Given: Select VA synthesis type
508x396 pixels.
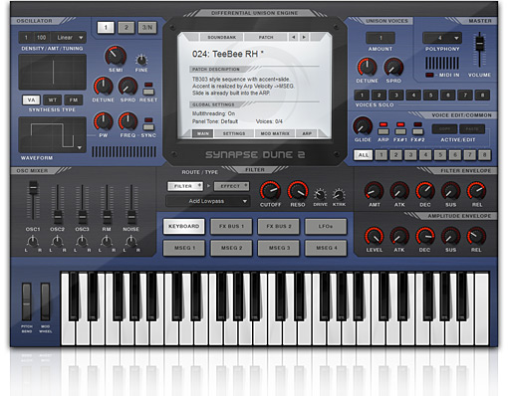Looking at the screenshot, I should click(31, 99).
